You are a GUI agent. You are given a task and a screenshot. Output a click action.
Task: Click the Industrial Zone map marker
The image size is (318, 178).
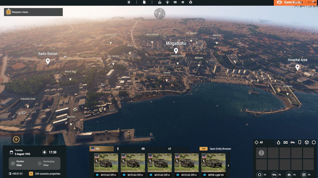pyautogui.click(x=28, y=107)
